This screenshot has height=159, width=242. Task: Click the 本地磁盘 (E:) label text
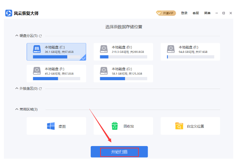[189, 47]
